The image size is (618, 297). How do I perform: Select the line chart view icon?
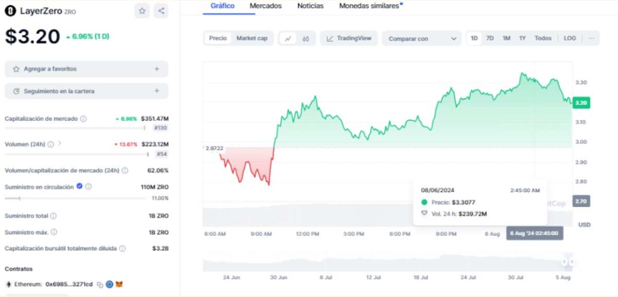[x=288, y=39]
